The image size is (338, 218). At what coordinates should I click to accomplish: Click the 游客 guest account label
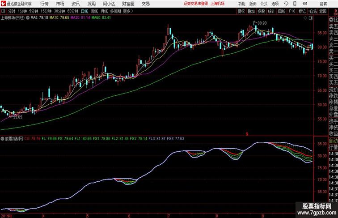coord(323,4)
